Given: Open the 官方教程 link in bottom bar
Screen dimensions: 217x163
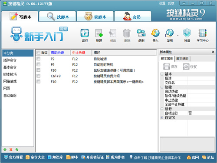Looking at the screenshot, I should (x=13, y=157).
